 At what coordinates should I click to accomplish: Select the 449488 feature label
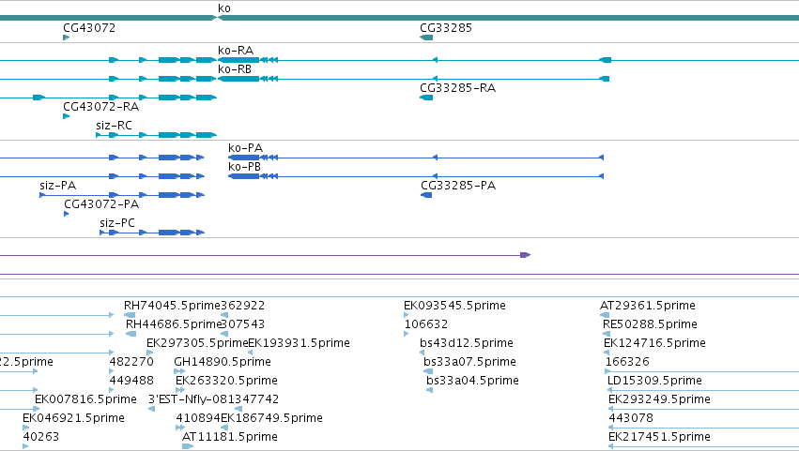point(131,381)
